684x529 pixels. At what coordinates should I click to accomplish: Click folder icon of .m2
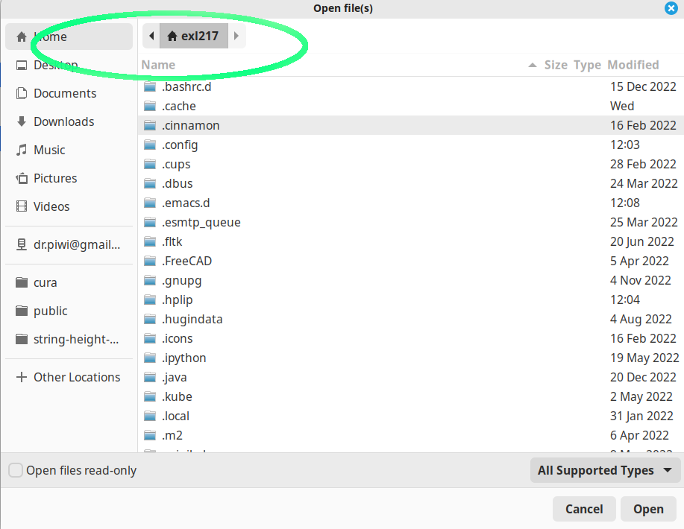point(150,435)
